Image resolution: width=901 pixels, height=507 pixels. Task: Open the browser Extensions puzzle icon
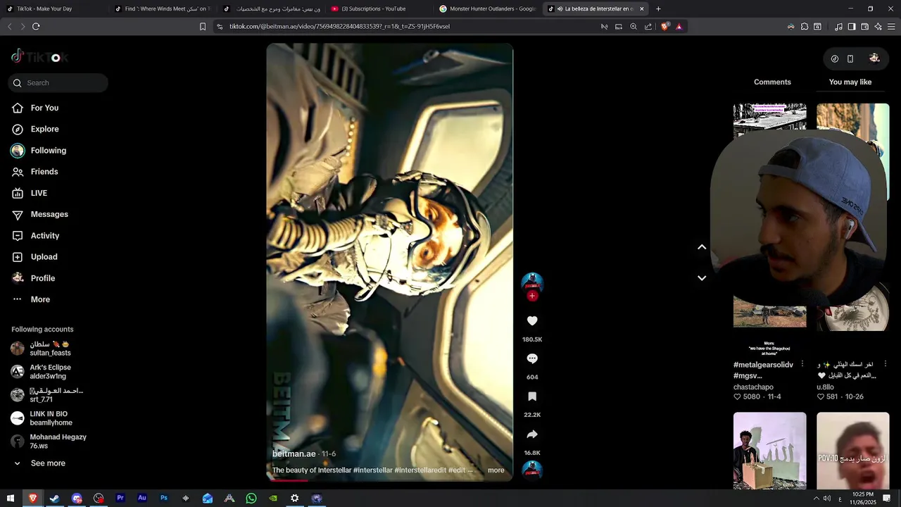pos(805,27)
